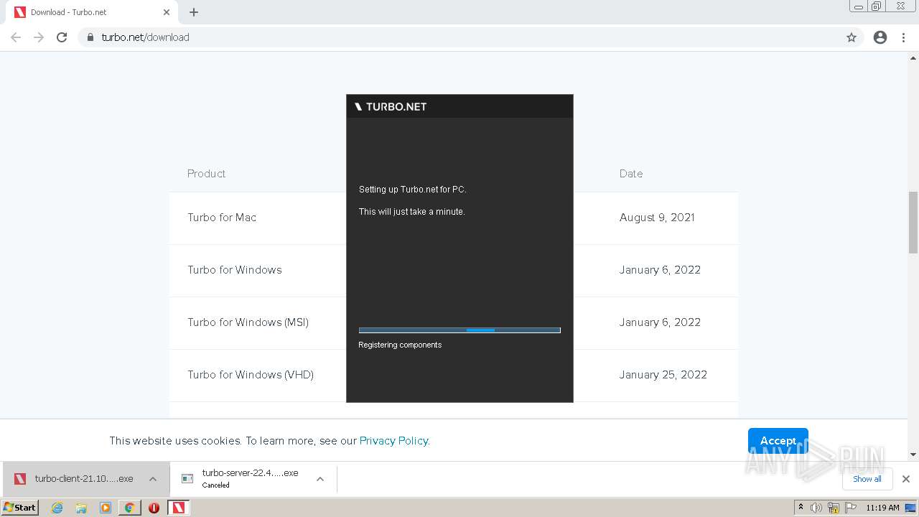This screenshot has height=517, width=919.
Task: Open Chrome three-dot menu
Action: click(x=904, y=37)
